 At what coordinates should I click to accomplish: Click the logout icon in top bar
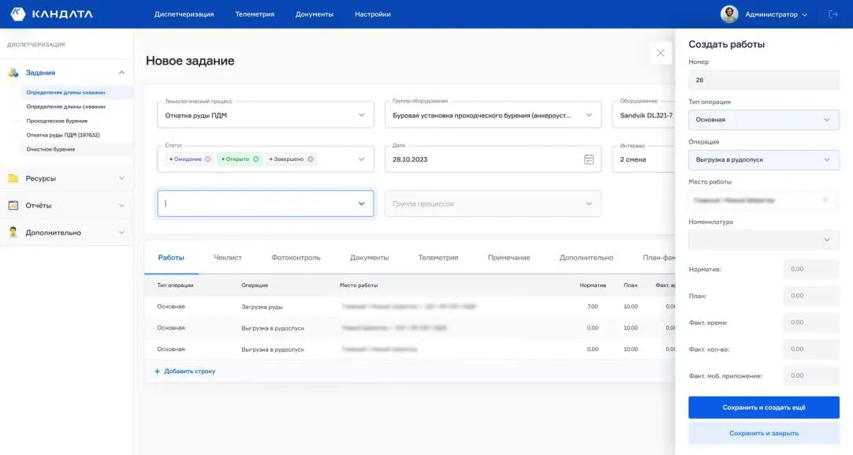coord(833,14)
